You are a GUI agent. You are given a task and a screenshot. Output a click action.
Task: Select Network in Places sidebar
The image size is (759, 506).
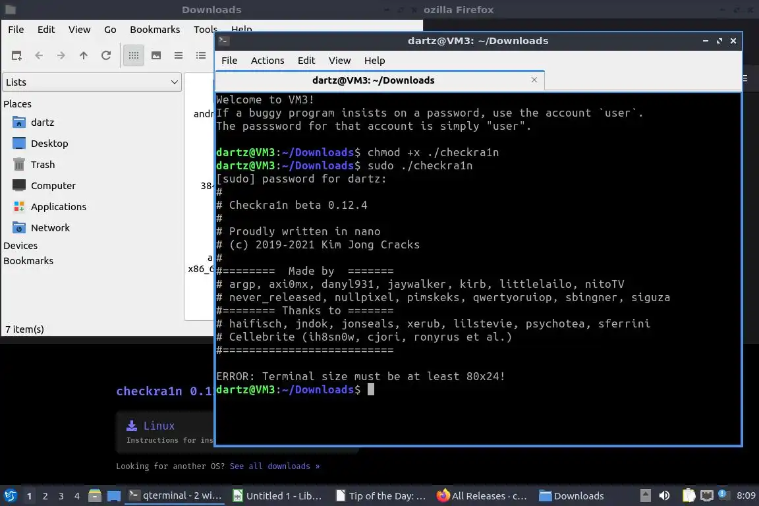click(x=50, y=228)
